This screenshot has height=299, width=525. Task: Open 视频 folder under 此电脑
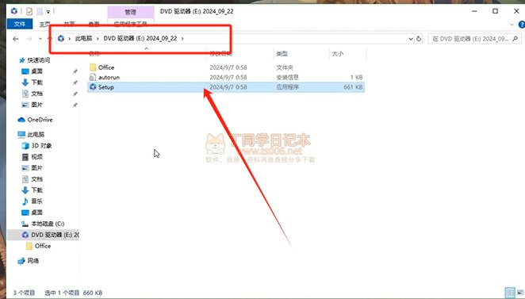[36, 157]
